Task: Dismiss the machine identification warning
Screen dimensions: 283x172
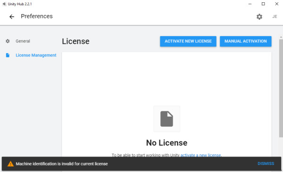Action: 266,164
